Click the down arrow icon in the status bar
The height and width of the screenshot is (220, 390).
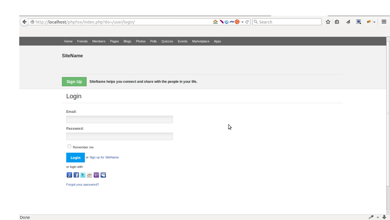(384, 217)
